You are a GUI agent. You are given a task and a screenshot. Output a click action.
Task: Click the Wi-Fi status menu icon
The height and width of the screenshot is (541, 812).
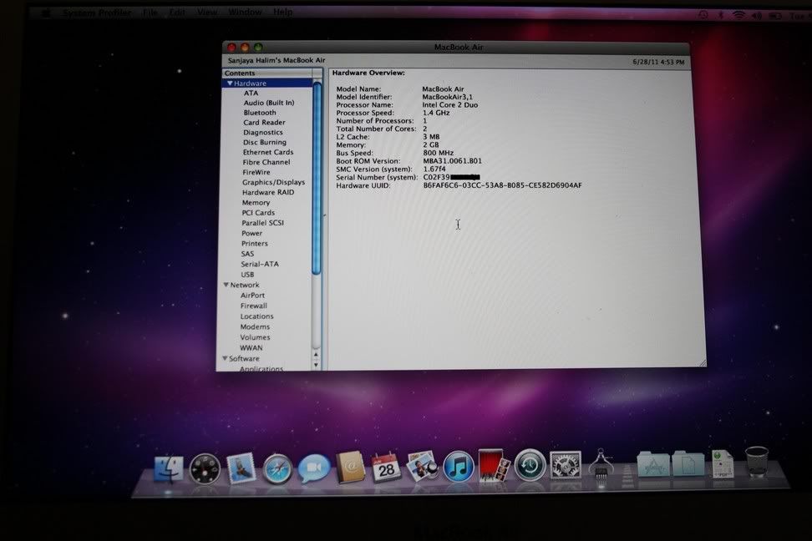tap(738, 16)
